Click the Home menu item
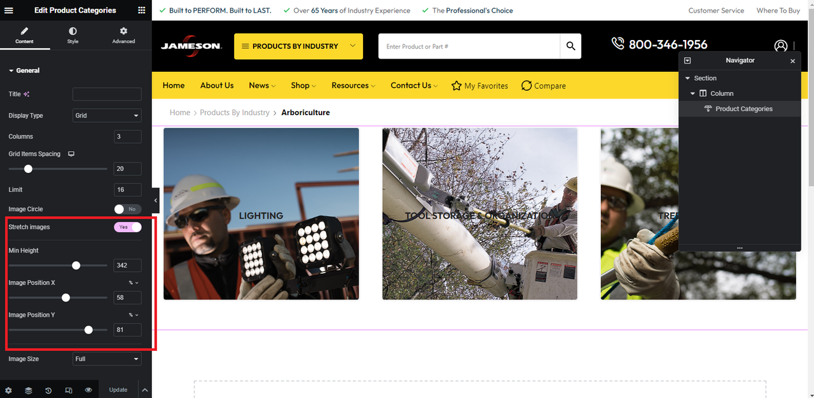This screenshot has width=814, height=398. pos(174,85)
